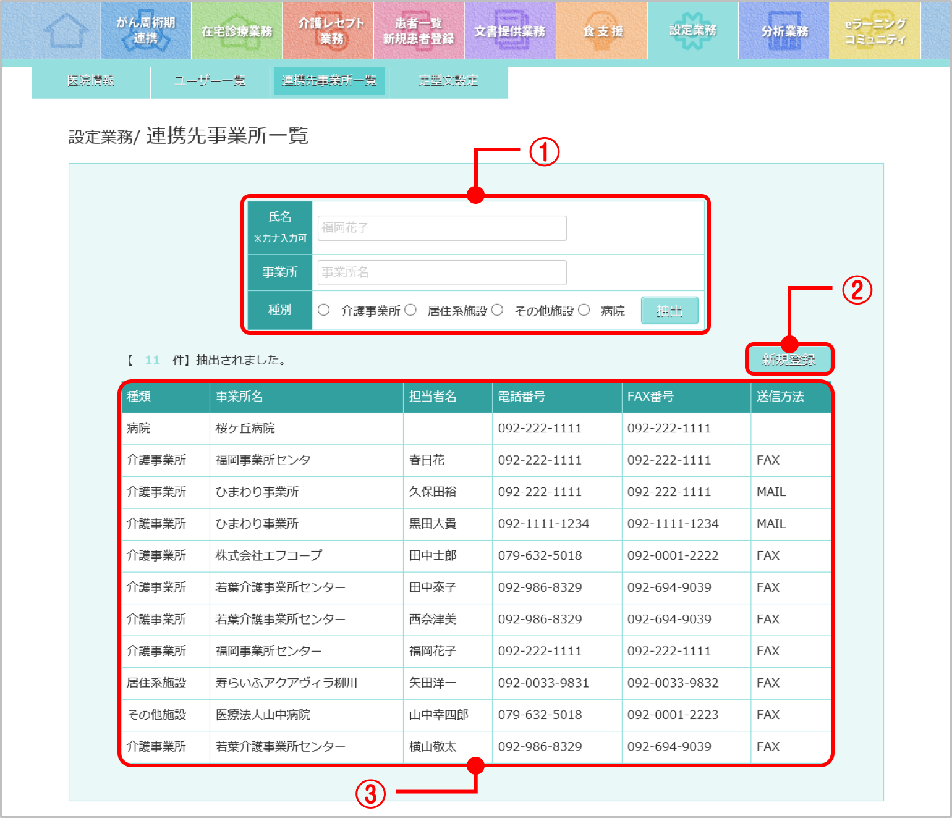This screenshot has width=952, height=829.
Task: Go to 在宅診療業務 section icon
Action: 237,30
